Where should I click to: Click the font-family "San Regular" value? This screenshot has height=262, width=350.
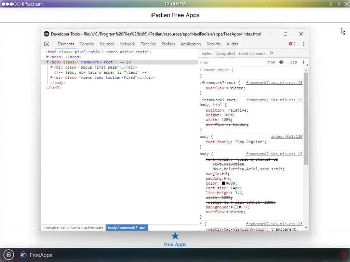pyautogui.click(x=251, y=142)
